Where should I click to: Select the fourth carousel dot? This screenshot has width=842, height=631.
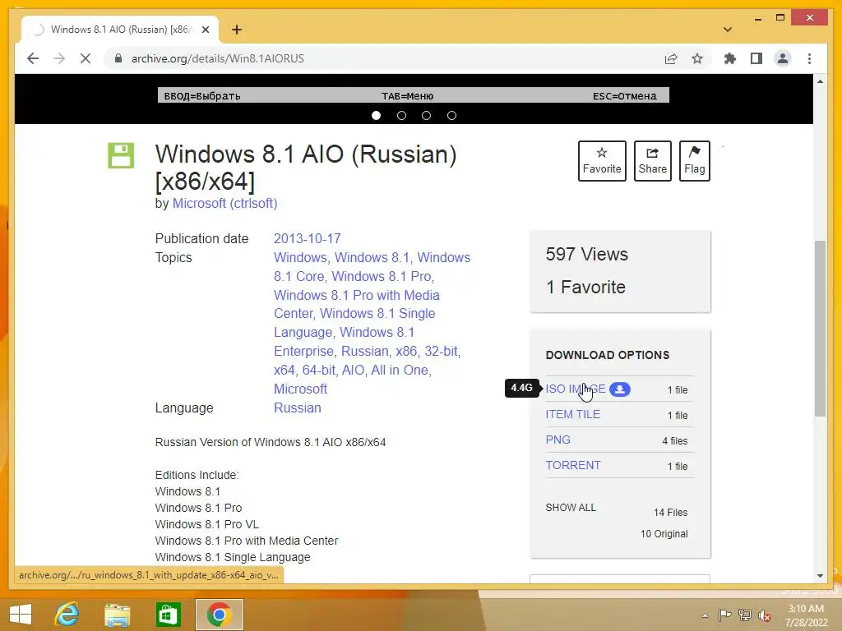[x=451, y=115]
